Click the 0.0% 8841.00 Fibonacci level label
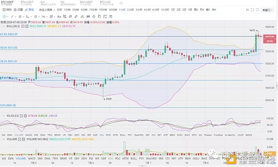This screenshot has height=167, width=278. tap(8, 105)
